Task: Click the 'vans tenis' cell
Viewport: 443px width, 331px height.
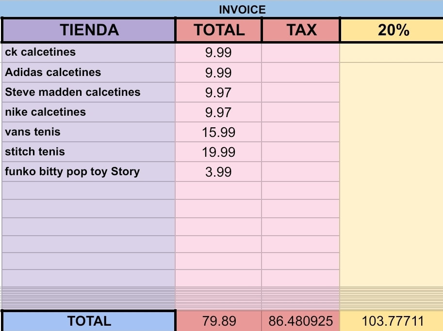Action: [x=89, y=132]
